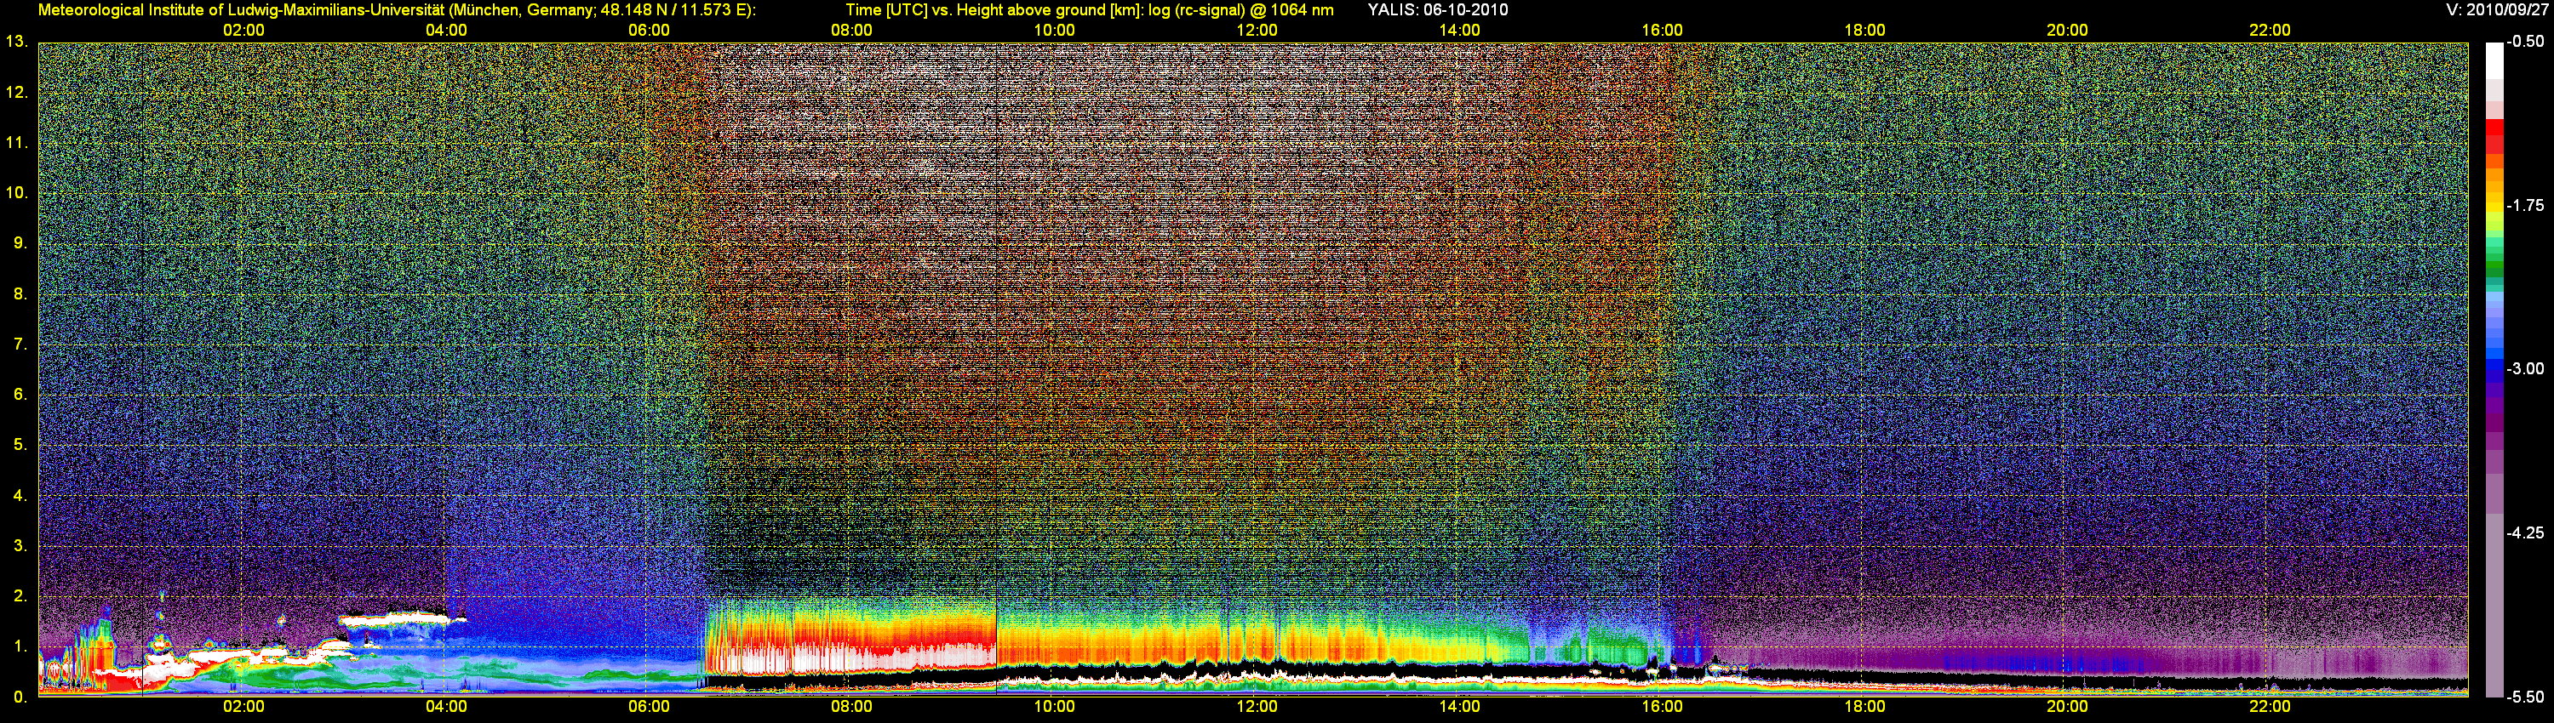Click the '10.' height axis label
This screenshot has width=2554, height=723.
tap(16, 192)
